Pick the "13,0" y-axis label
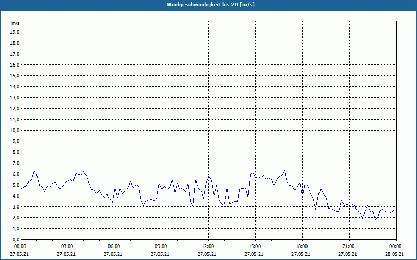 (15, 98)
